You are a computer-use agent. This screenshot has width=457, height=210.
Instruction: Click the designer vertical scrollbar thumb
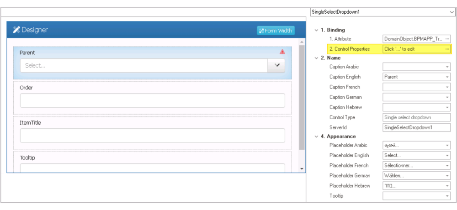pos(302,98)
